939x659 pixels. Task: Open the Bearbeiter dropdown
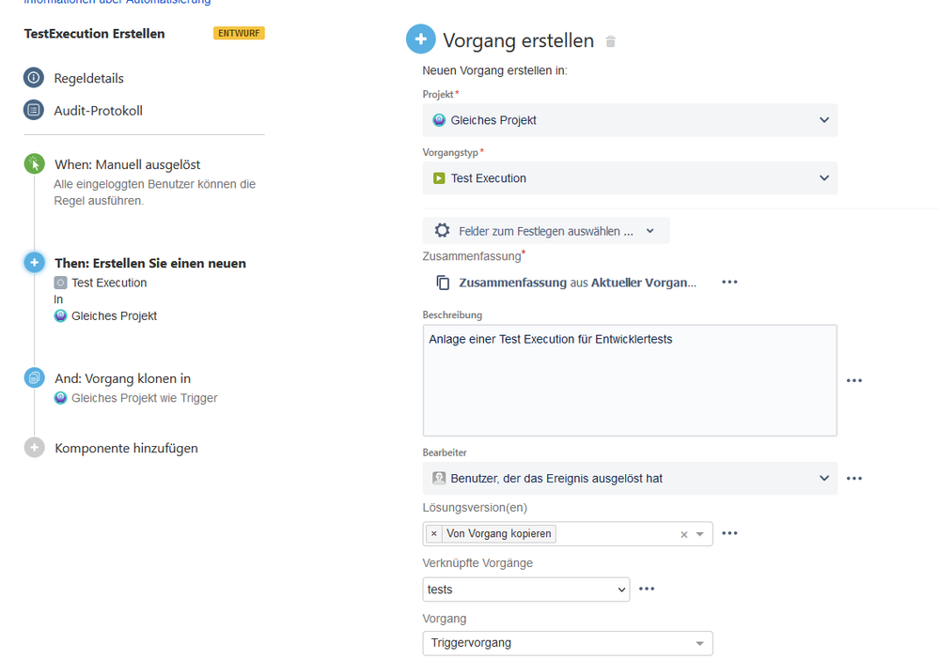630,479
